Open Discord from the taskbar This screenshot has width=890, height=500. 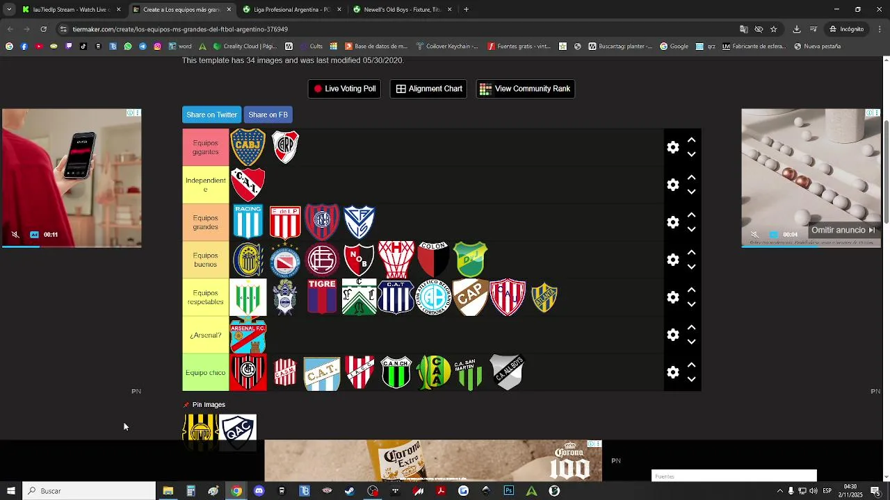coord(259,491)
